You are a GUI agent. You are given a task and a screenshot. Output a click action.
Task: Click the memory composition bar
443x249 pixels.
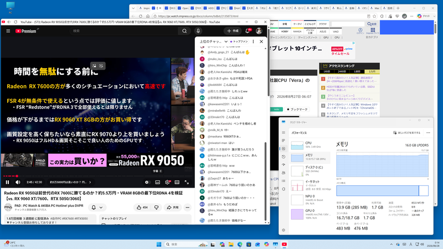[x=382, y=190]
